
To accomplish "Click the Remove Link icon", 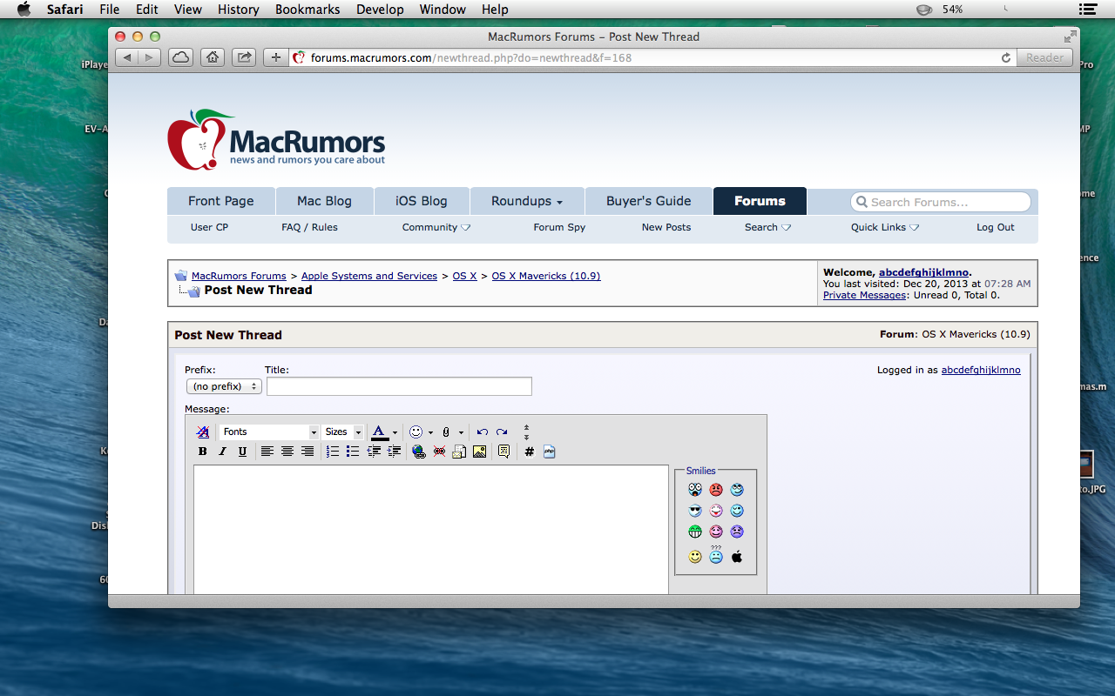I will tap(439, 452).
